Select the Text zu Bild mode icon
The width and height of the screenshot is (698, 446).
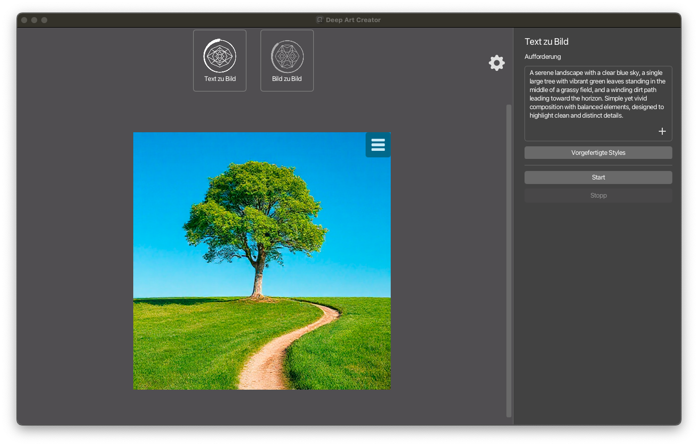(x=220, y=56)
